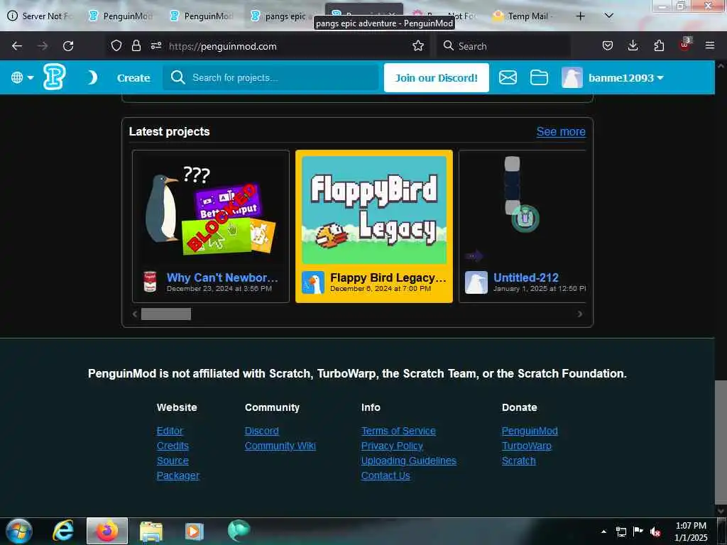727x545 pixels.
Task: Open the Flappy Bird Legacy thumbnail image
Action: click(x=374, y=210)
